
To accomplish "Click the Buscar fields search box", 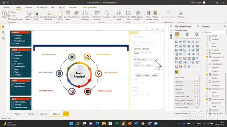I will tap(214, 32).
